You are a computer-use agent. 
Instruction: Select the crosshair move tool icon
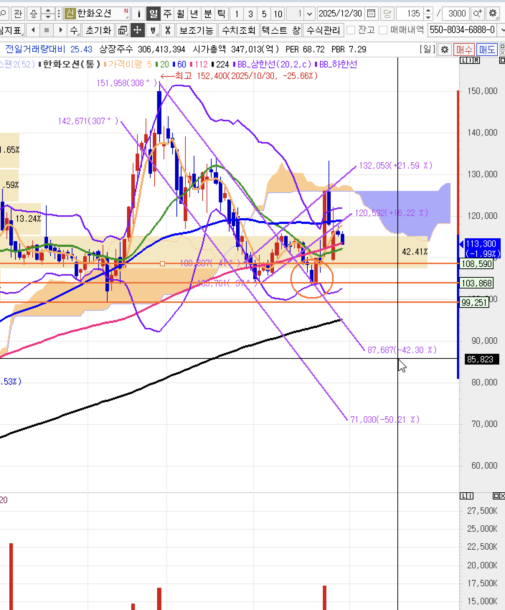coord(137,30)
